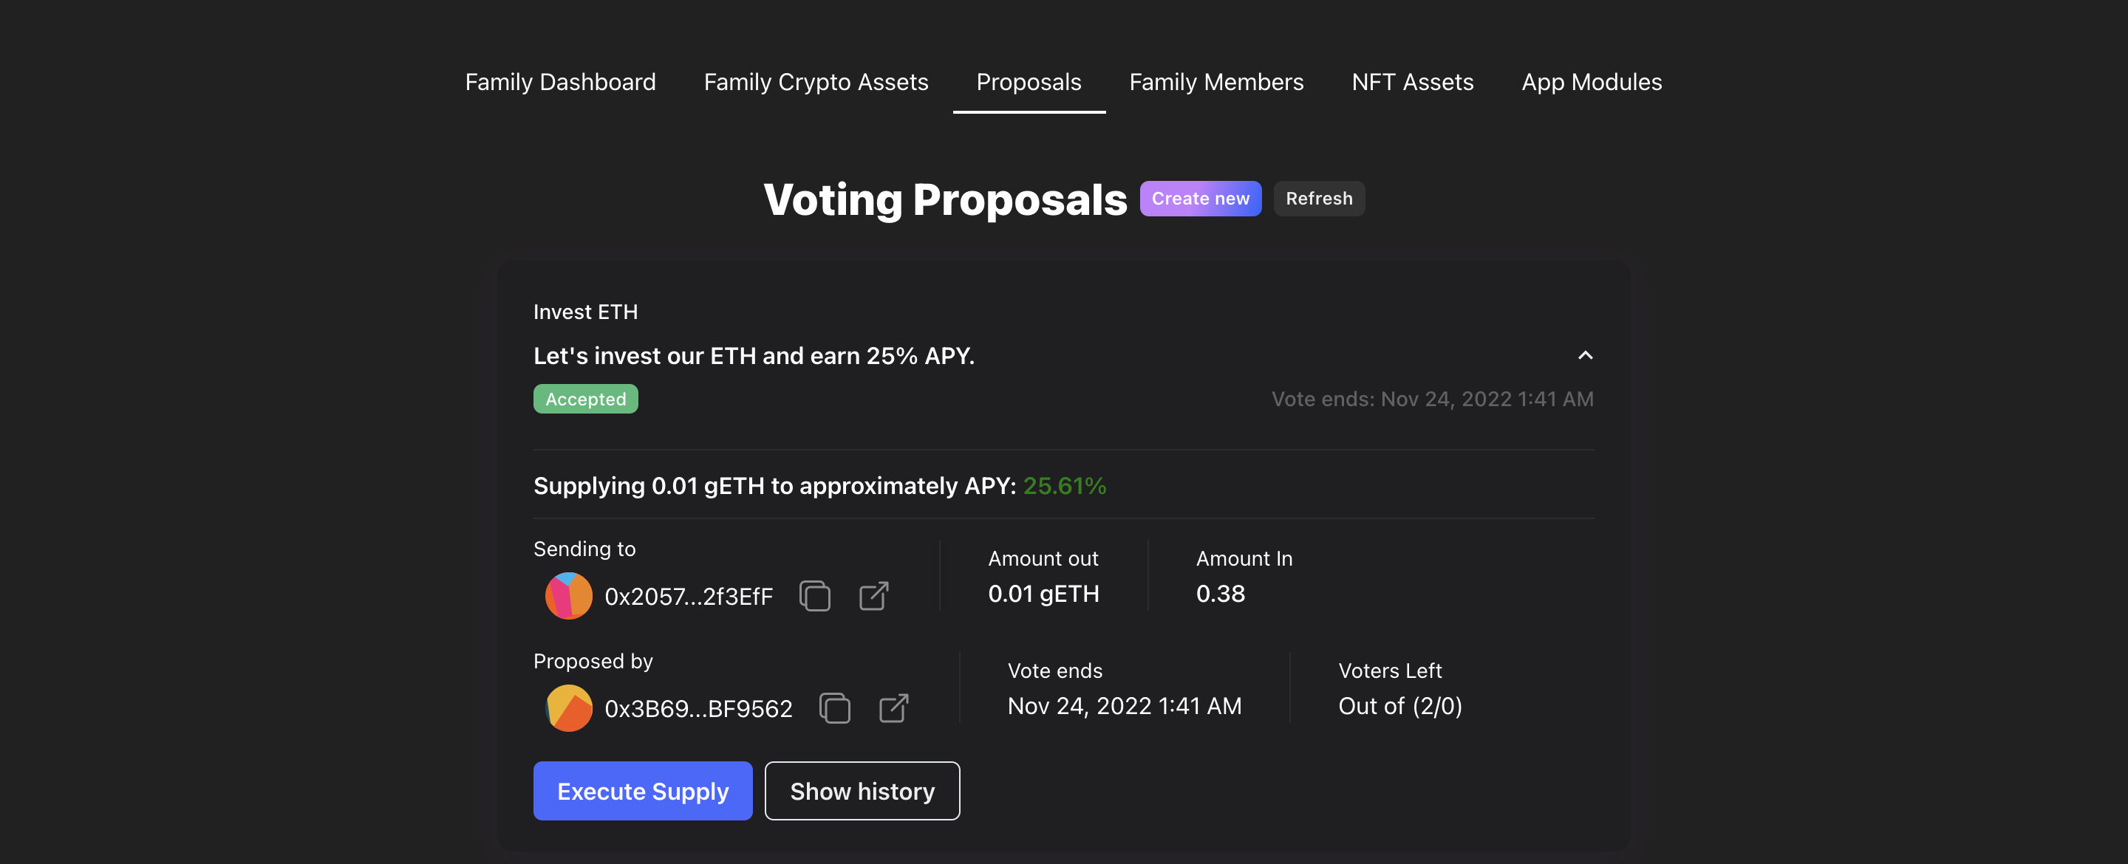The image size is (2128, 864).
Task: Open the NFT Assets tab
Action: coord(1412,82)
